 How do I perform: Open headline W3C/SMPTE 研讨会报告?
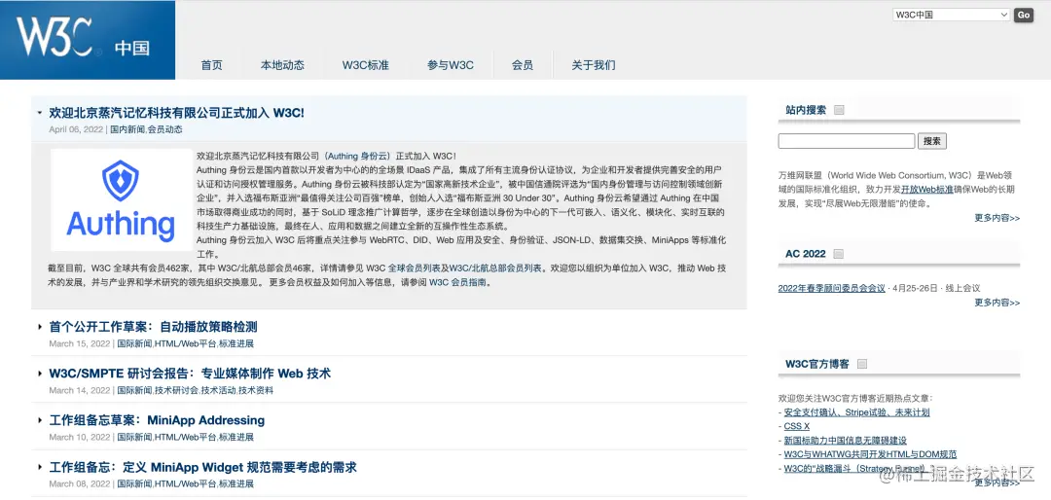pos(190,374)
